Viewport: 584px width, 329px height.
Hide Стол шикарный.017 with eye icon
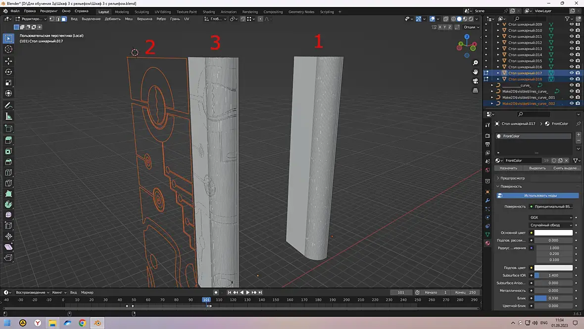[571, 73]
